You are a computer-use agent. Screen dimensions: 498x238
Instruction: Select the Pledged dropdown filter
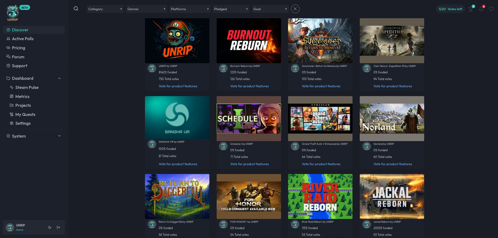pos(231,9)
